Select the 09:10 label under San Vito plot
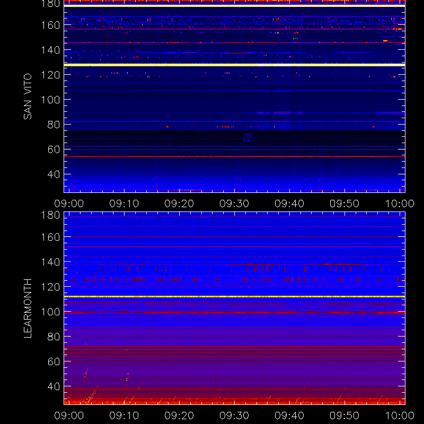Viewport: 424px width, 424px height. pos(124,204)
